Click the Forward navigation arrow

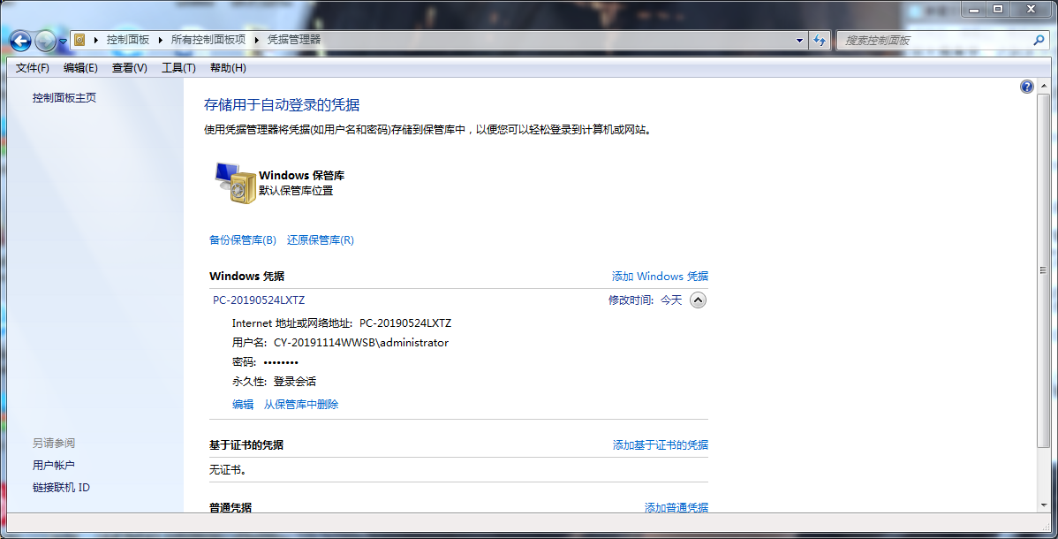coord(45,42)
